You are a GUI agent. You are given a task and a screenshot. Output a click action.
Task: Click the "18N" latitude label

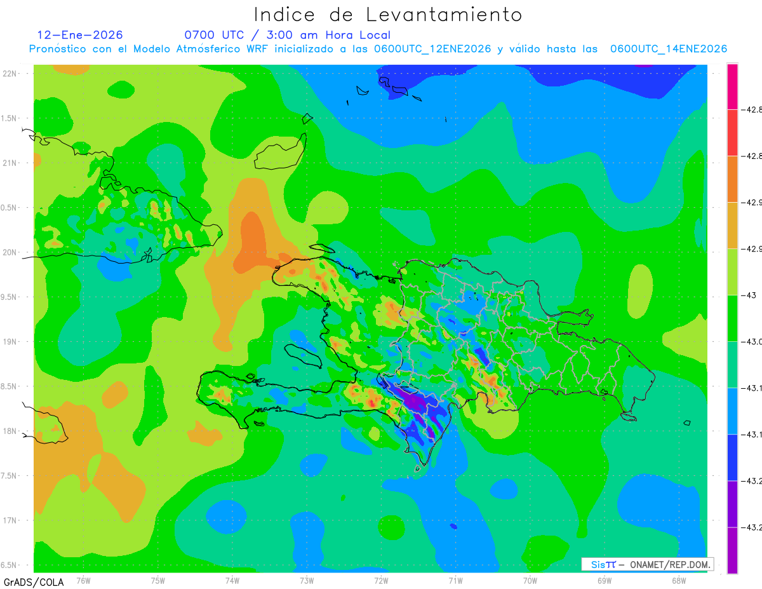pos(11,431)
